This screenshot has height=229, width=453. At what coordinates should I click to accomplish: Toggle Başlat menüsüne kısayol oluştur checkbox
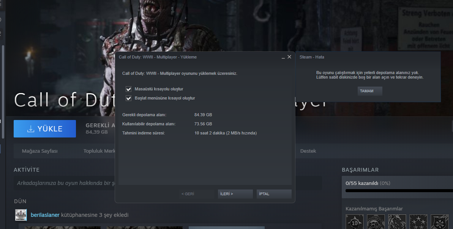click(x=129, y=98)
